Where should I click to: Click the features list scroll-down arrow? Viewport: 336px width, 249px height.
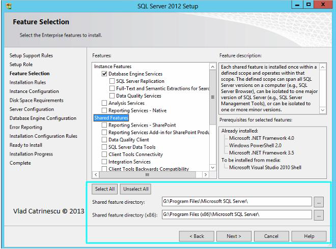(213, 168)
